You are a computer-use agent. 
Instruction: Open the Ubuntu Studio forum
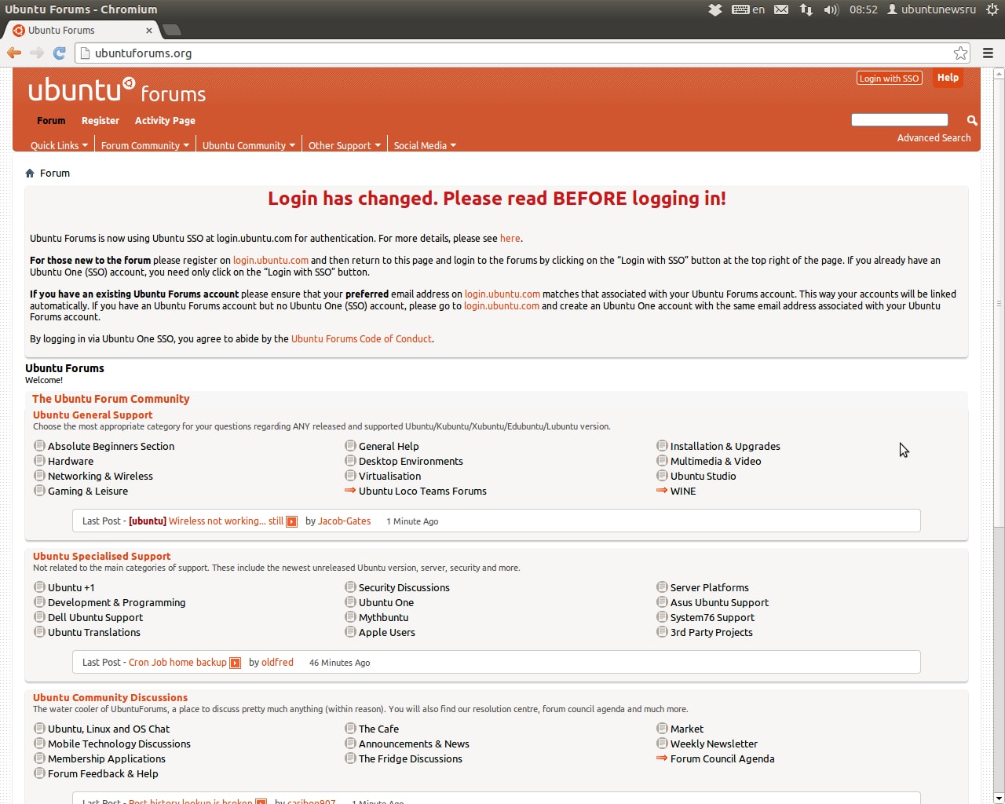point(703,476)
